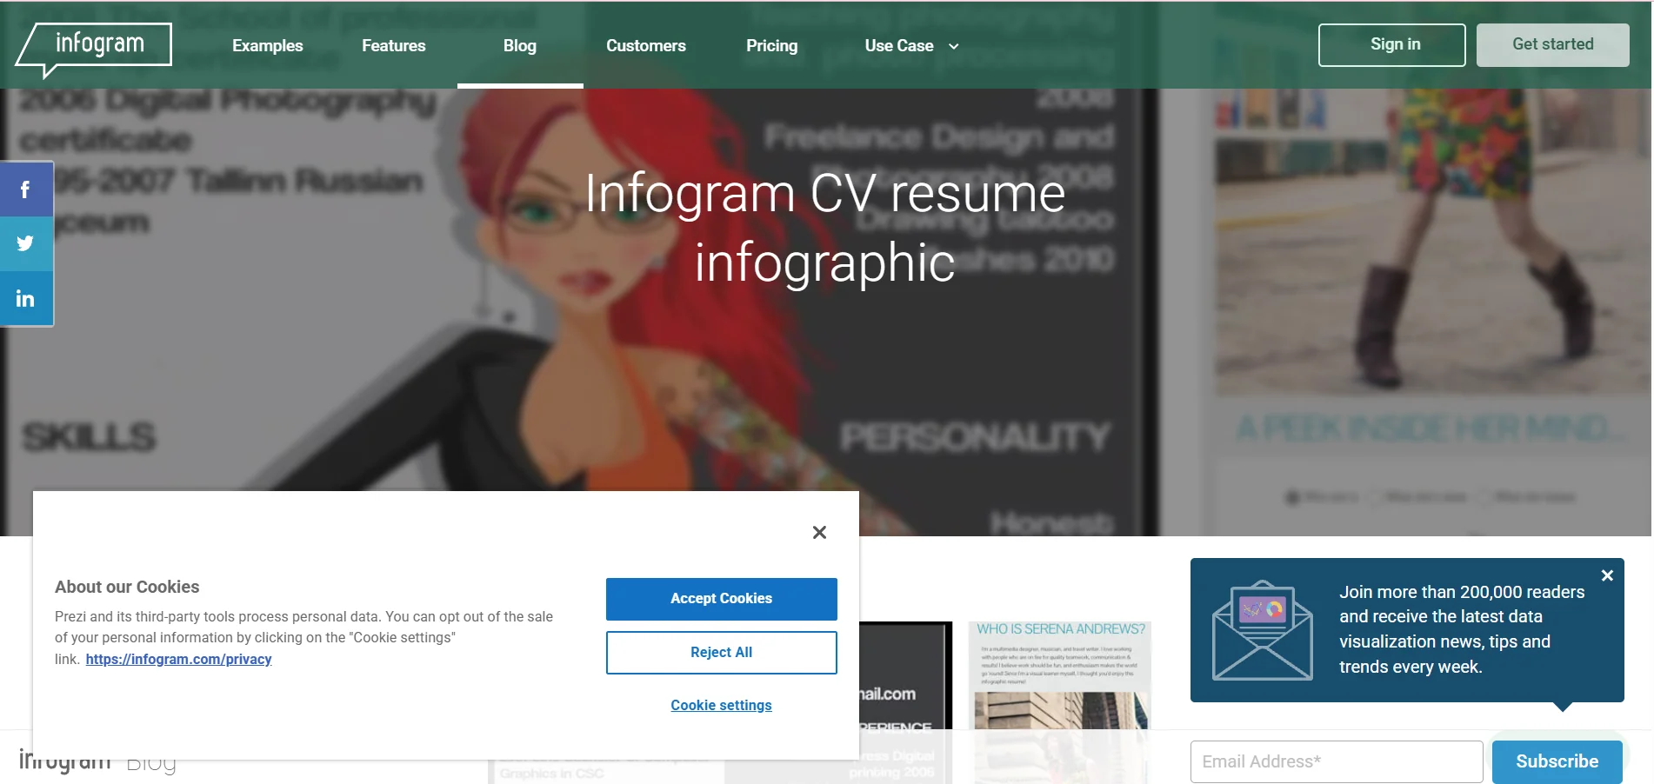Share the article on Twitter

coord(26,243)
